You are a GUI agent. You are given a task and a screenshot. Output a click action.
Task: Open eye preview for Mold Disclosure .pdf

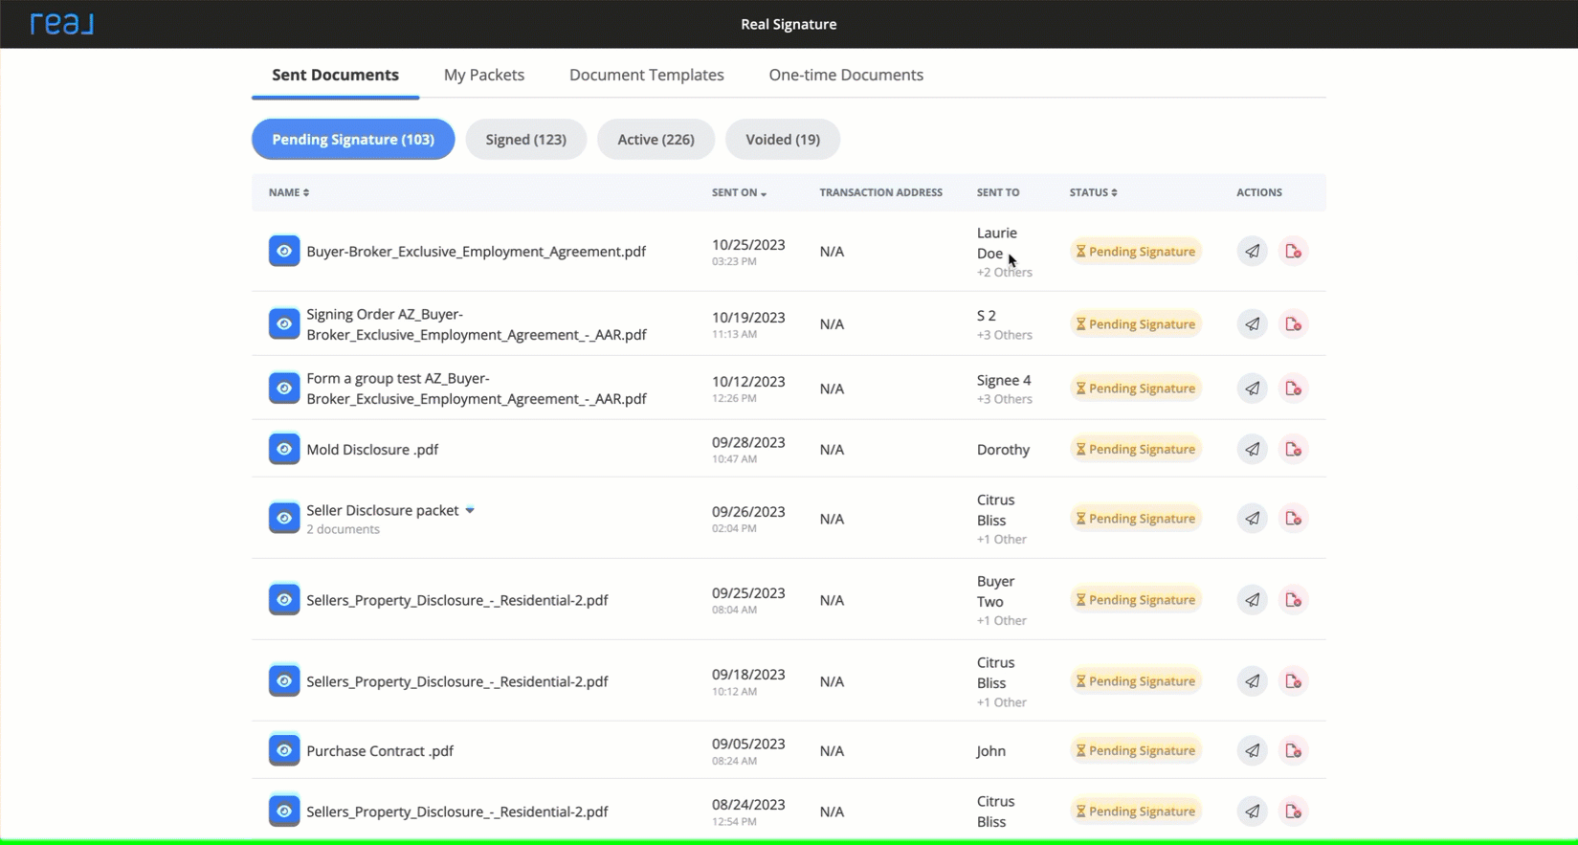click(284, 449)
